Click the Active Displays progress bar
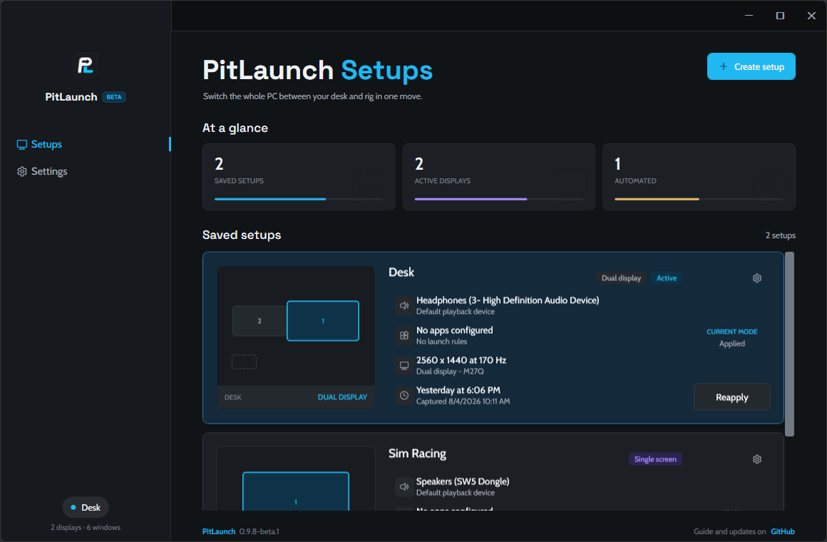This screenshot has width=827, height=542. click(x=499, y=199)
